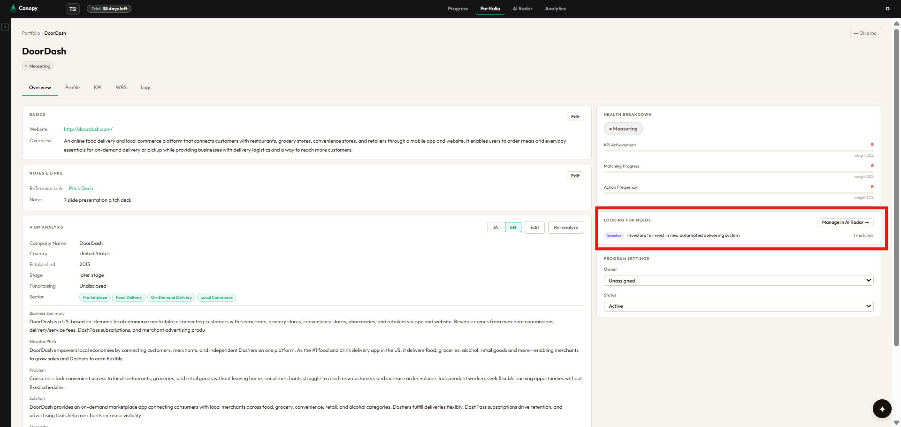Screen dimensions: 901x427
Task: Click the "Undisclosed" fundraising value
Action: 93,286
